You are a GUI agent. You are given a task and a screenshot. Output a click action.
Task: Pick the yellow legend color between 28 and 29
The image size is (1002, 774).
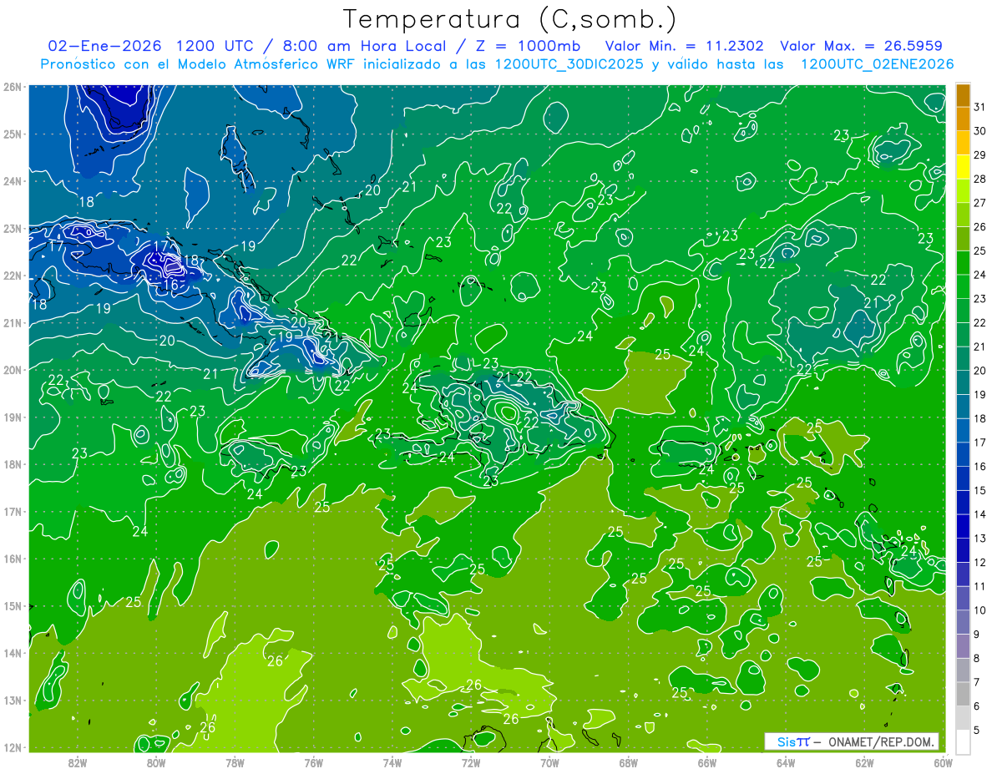point(963,167)
